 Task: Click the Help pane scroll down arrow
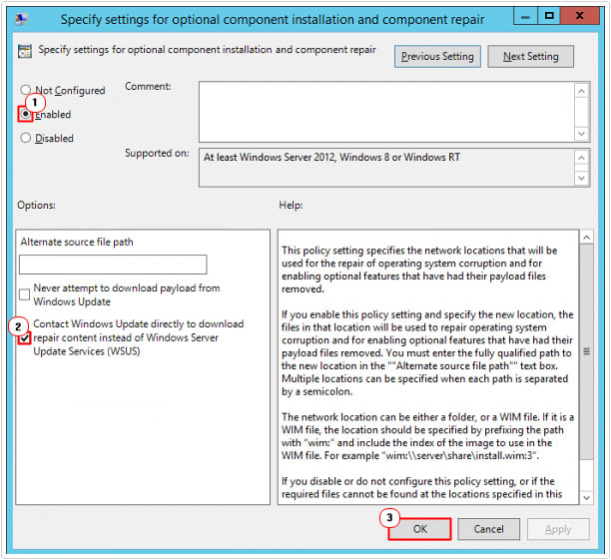coord(587,498)
